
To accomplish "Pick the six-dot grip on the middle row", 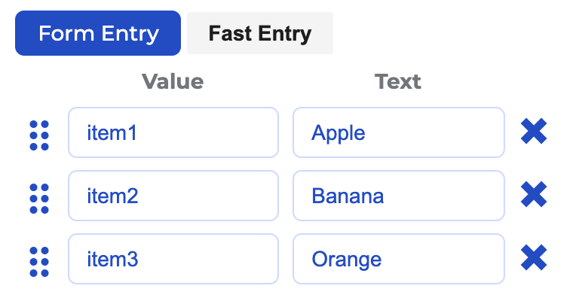I will pyautogui.click(x=39, y=196).
